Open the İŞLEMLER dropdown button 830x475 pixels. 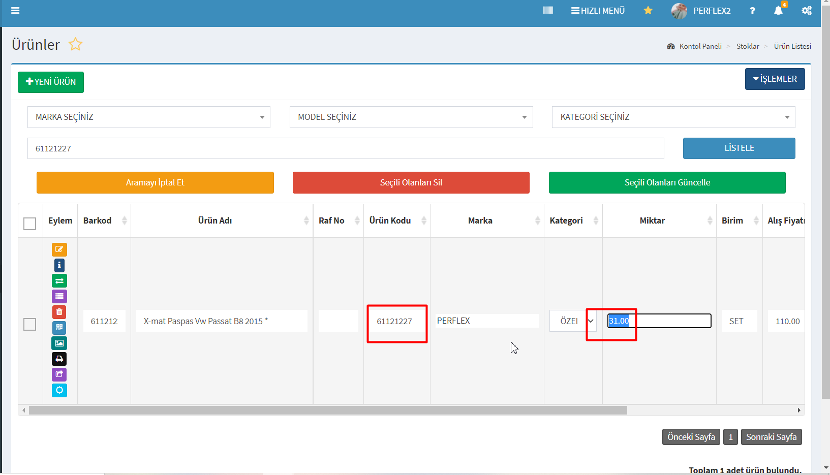click(x=775, y=79)
